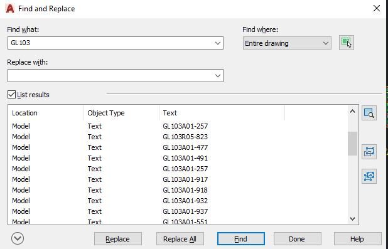The width and height of the screenshot is (388, 249).
Task: Select the result GL103R05-823
Action: click(185, 137)
